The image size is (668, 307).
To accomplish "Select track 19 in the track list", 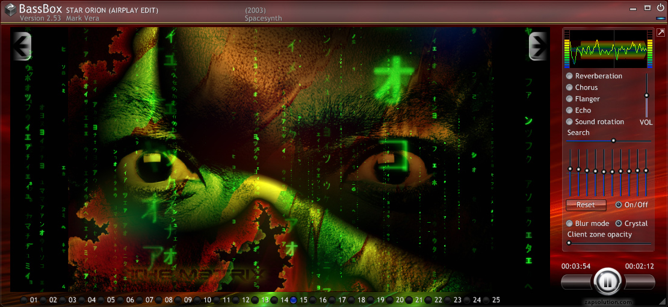I will 371,300.
